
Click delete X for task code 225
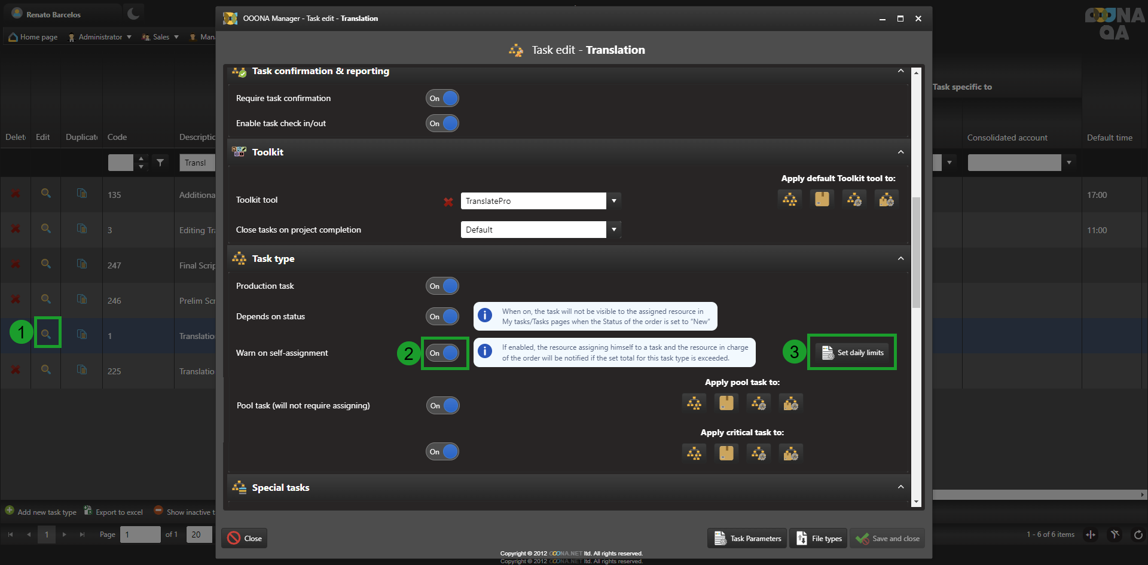(16, 370)
